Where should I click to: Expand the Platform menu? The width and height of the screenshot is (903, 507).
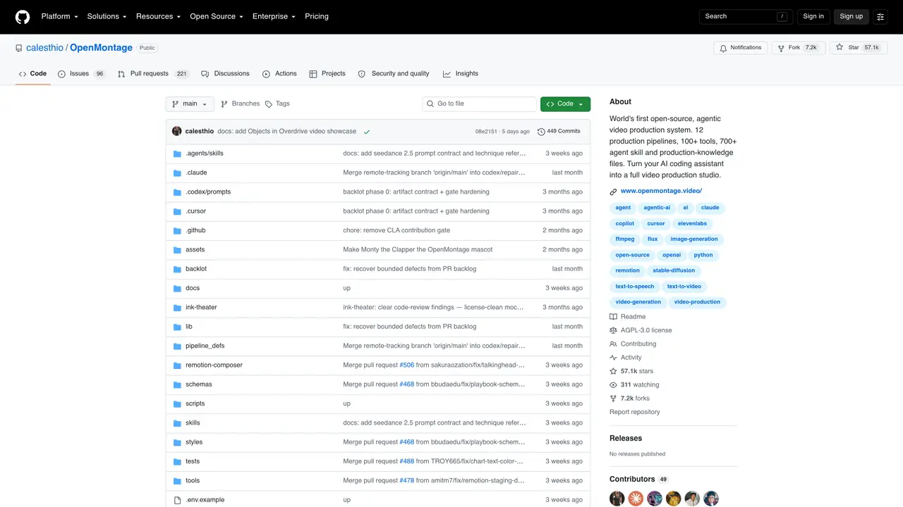click(60, 16)
